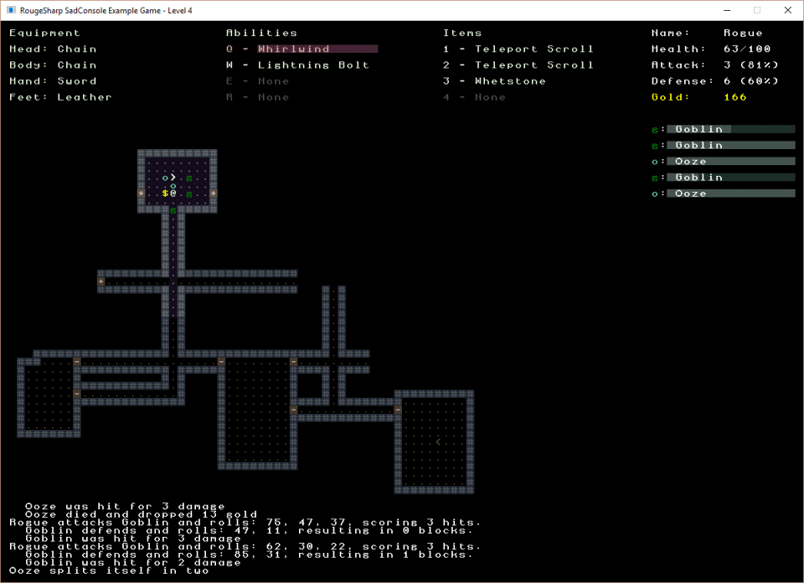Image resolution: width=804 pixels, height=583 pixels.
Task: Click log line with rolls 75, 47, 37
Action: pos(245,523)
